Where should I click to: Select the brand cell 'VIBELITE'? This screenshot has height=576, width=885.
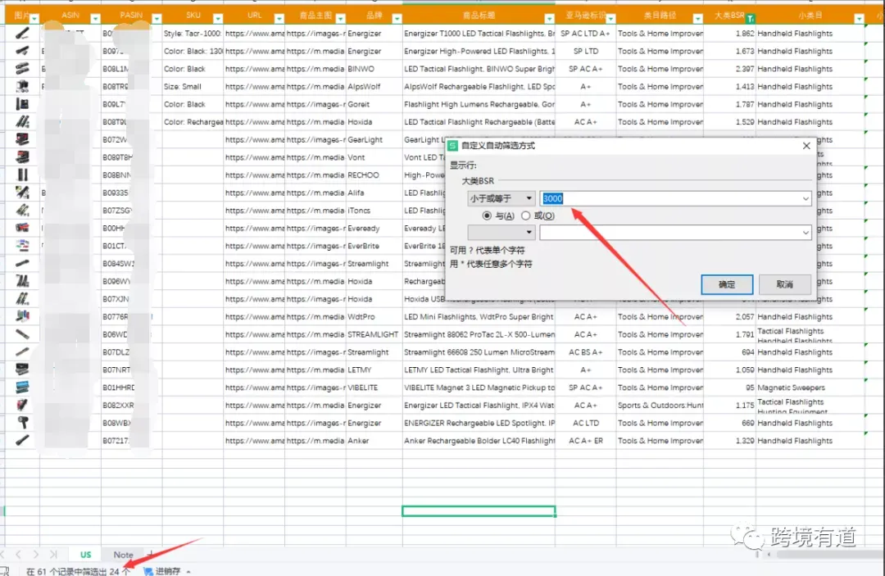pos(374,388)
